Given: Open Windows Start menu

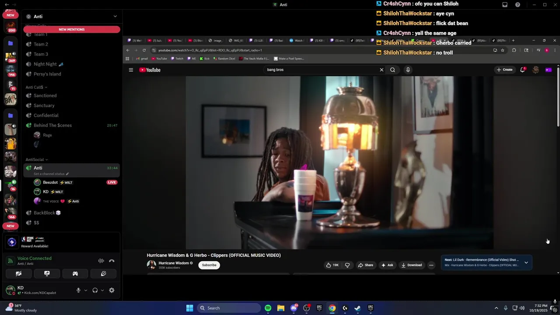Looking at the screenshot, I should (x=189, y=308).
